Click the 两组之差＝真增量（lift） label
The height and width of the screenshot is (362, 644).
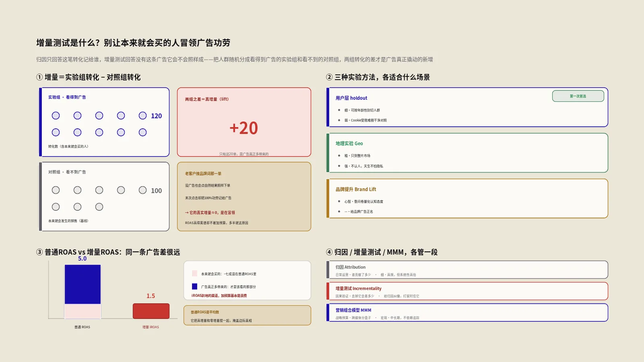click(207, 99)
